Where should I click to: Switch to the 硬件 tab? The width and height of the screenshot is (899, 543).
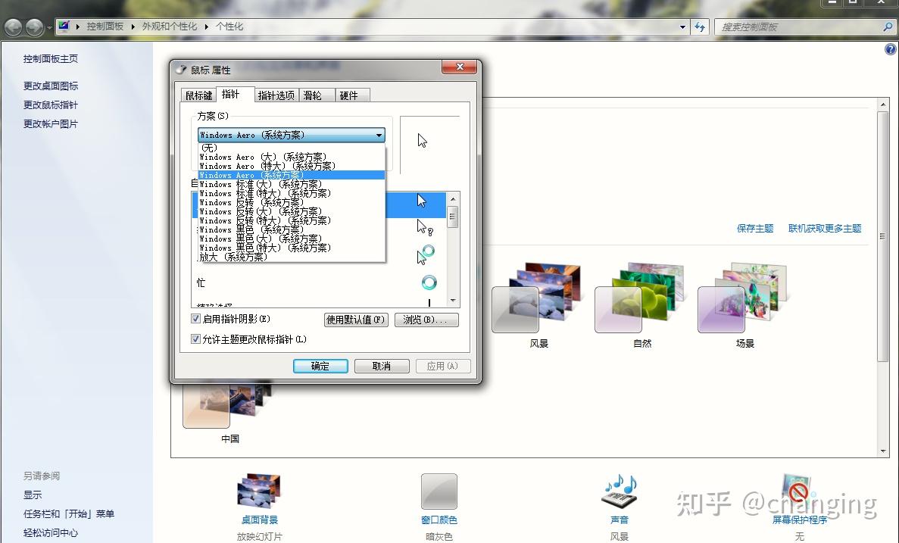pyautogui.click(x=351, y=95)
